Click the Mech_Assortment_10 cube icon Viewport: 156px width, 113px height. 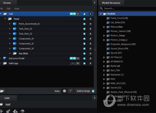15,24
